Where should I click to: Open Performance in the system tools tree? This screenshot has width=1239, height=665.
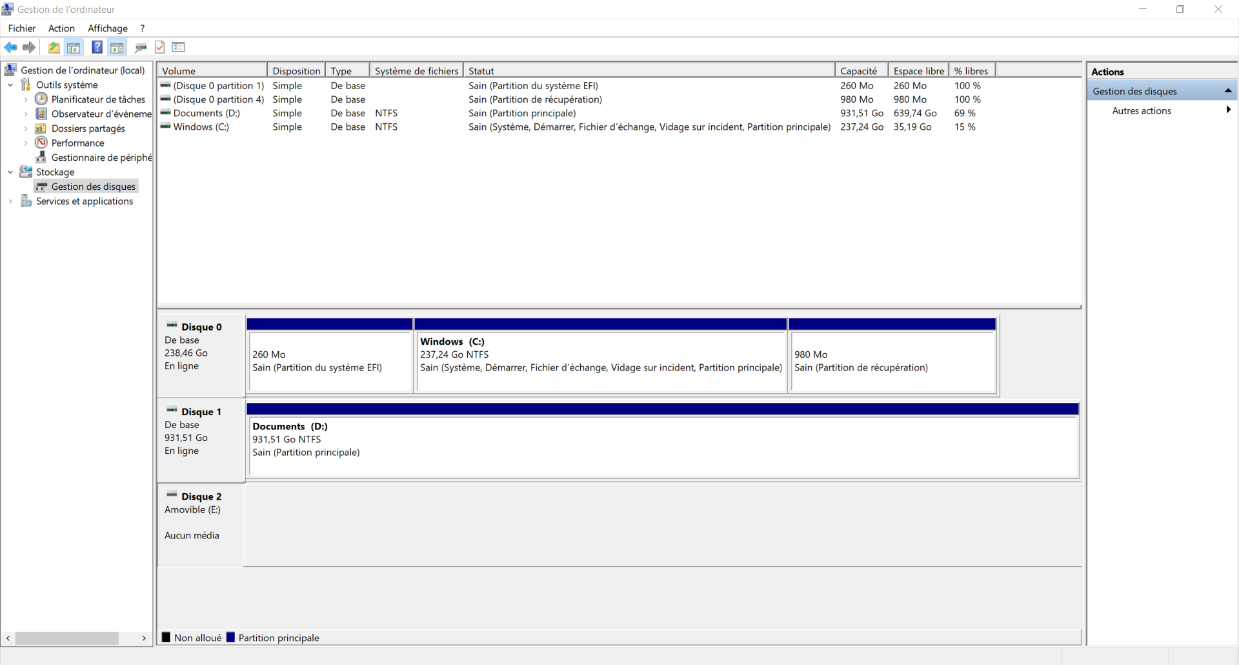point(77,143)
